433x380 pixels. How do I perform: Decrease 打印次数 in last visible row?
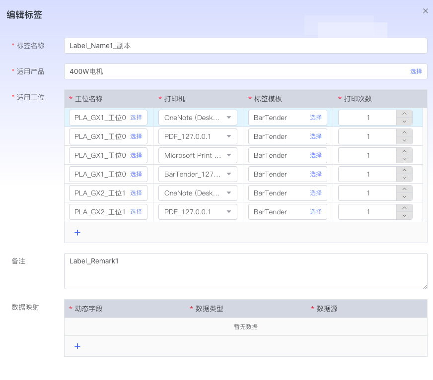pos(404,216)
